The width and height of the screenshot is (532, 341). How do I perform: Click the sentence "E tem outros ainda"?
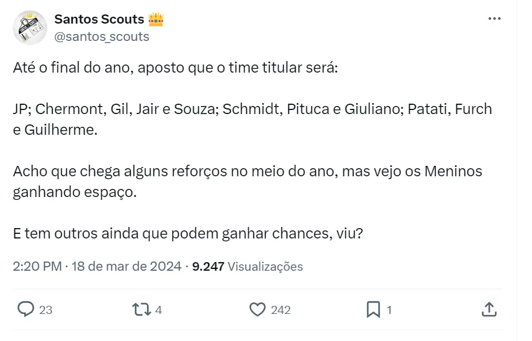188,234
